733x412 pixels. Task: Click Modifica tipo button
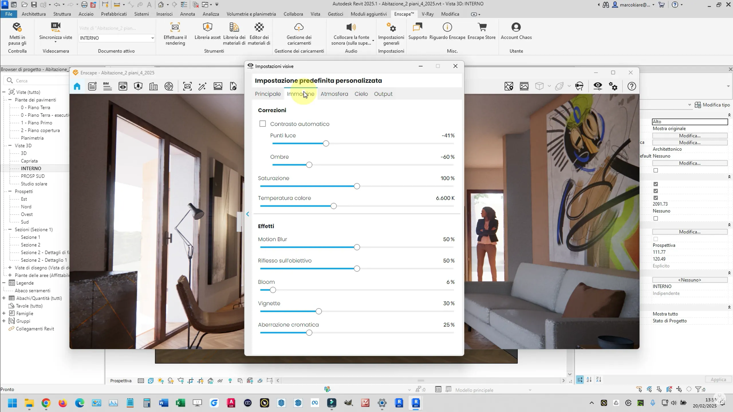click(x=712, y=105)
